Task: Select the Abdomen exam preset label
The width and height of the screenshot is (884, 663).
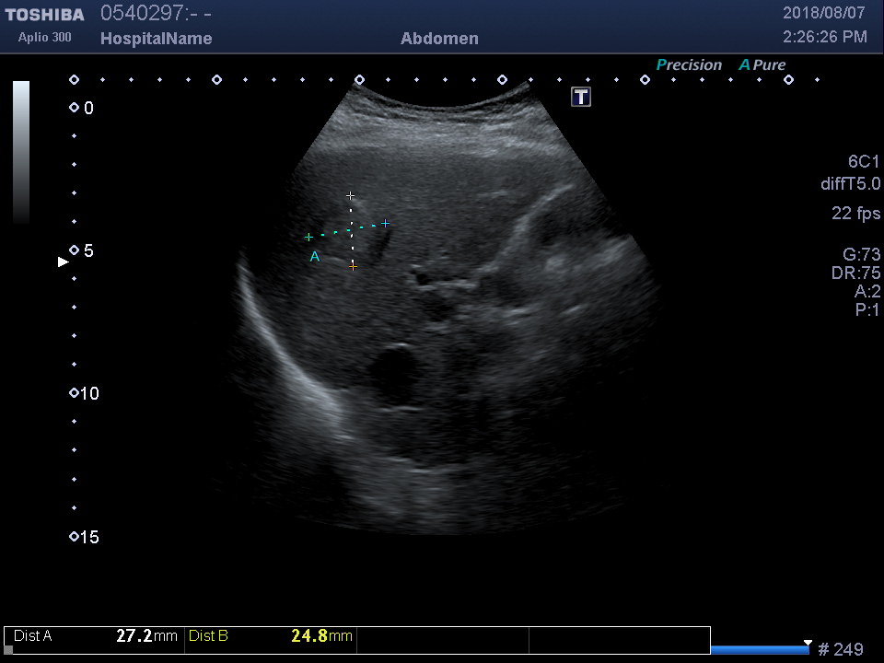Action: coord(439,39)
